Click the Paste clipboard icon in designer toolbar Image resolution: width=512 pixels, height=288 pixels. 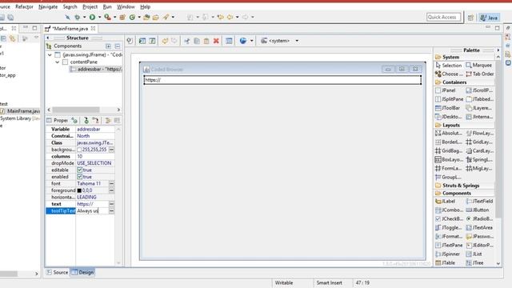pyautogui.click(x=206, y=41)
